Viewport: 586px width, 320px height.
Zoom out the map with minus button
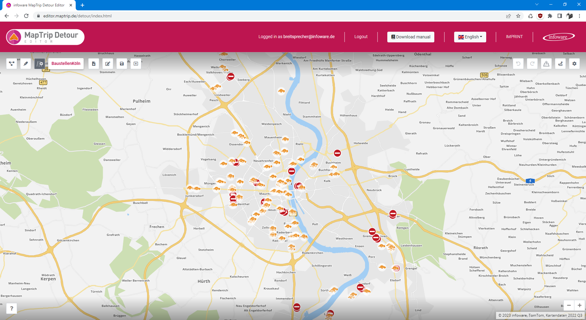click(569, 305)
